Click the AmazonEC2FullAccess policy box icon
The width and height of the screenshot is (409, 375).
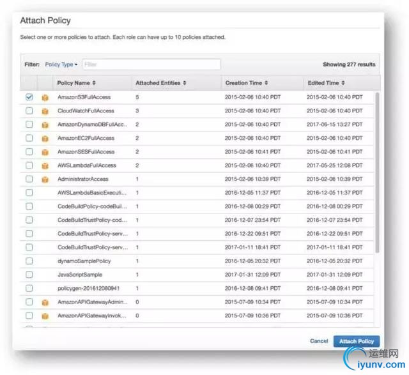(x=45, y=138)
